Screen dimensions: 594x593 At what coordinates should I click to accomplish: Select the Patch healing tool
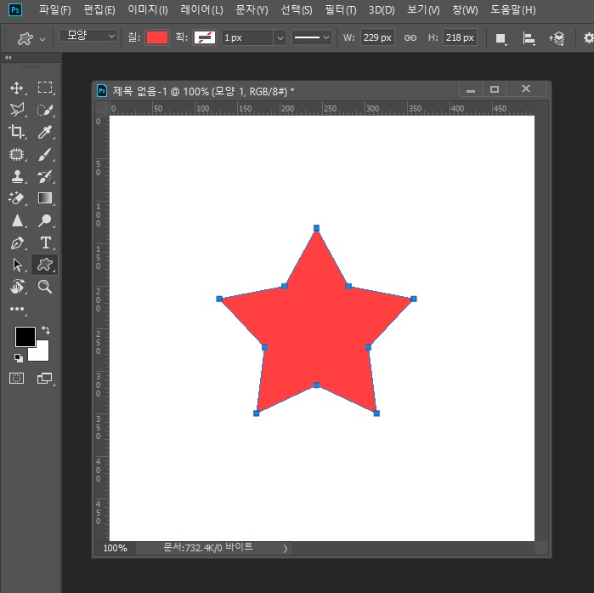[x=17, y=154]
